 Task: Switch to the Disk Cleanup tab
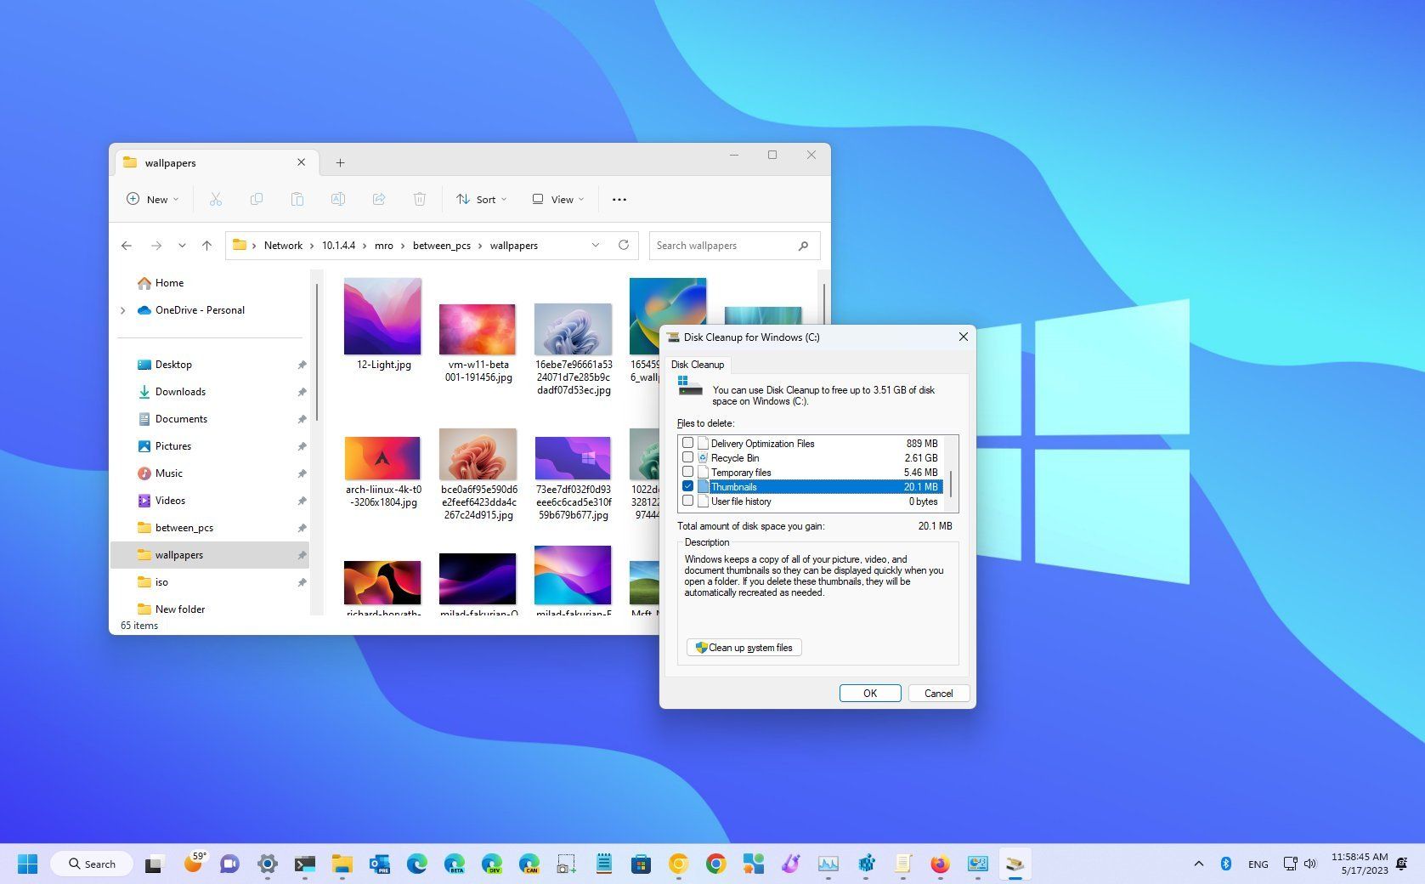697,365
